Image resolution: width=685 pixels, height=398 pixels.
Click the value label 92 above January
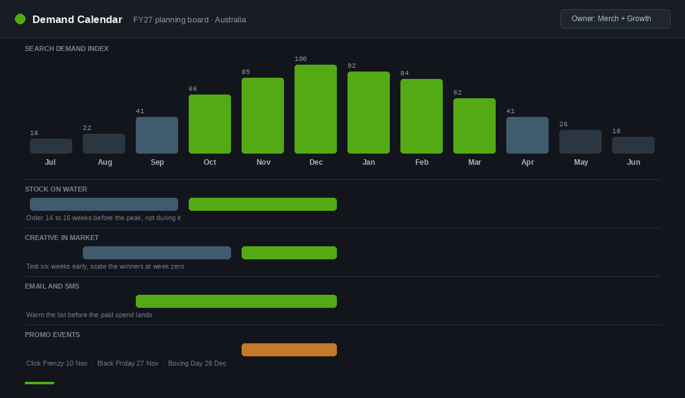[x=352, y=66]
